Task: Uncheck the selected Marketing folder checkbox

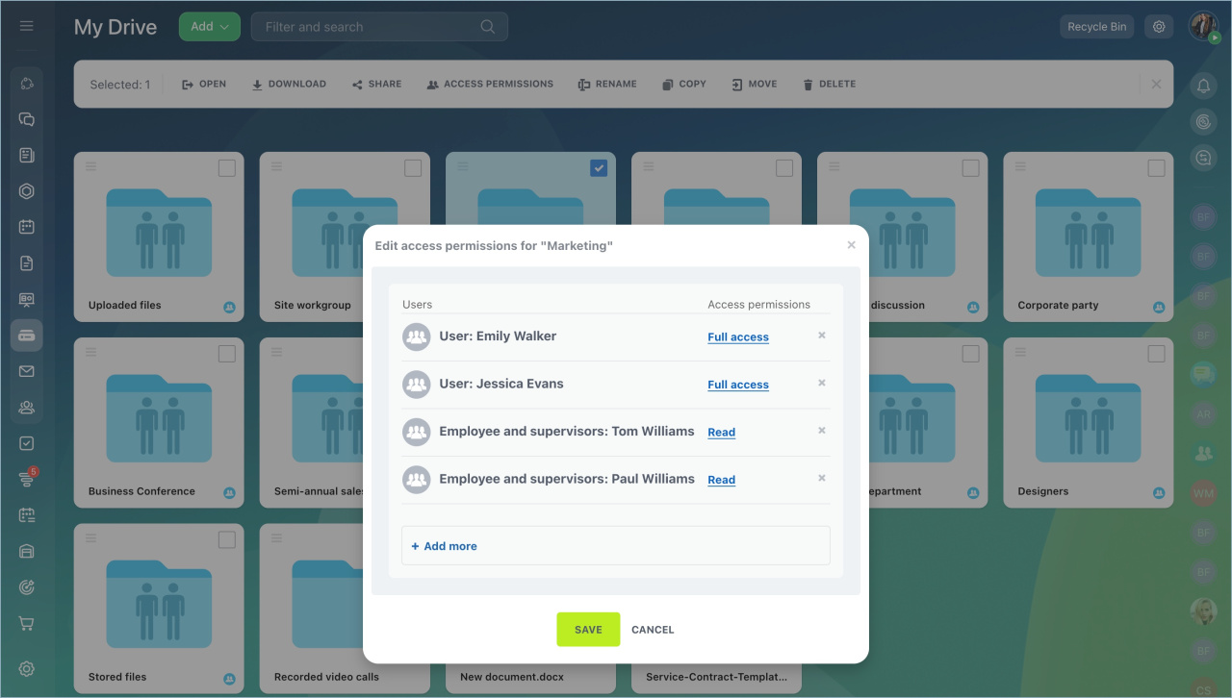Action: coord(599,168)
